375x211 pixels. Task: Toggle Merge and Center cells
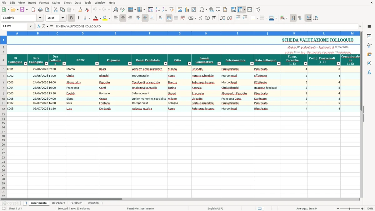point(169,18)
